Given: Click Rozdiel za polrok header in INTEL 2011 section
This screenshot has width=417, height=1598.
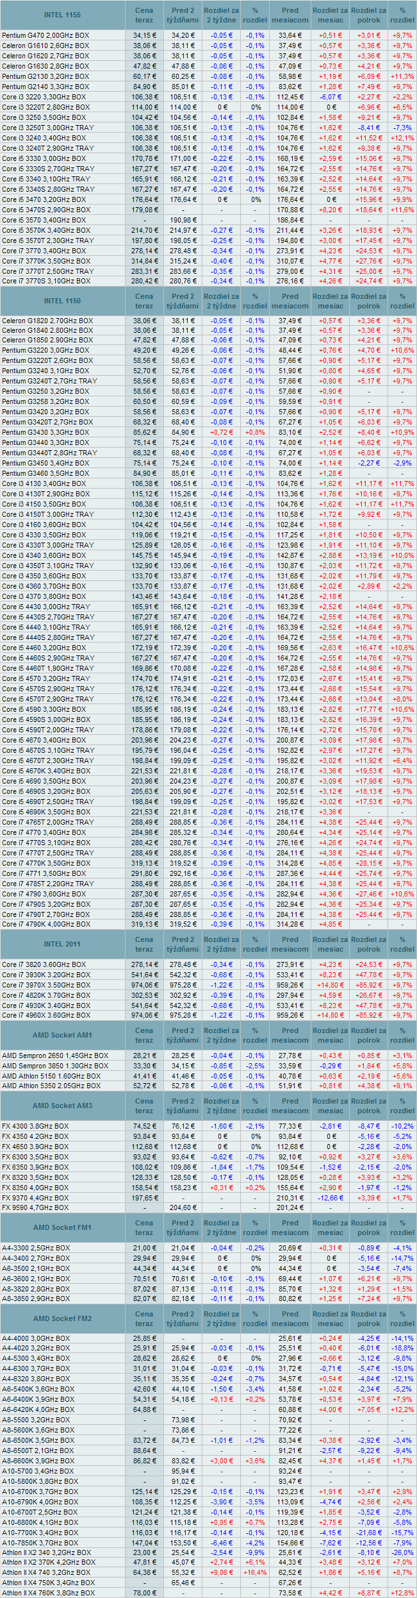Looking at the screenshot, I should pyautogui.click(x=369, y=944).
